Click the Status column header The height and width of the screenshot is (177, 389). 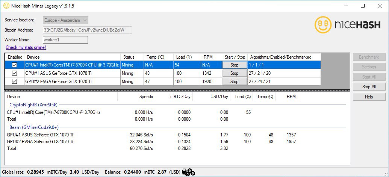point(132,57)
